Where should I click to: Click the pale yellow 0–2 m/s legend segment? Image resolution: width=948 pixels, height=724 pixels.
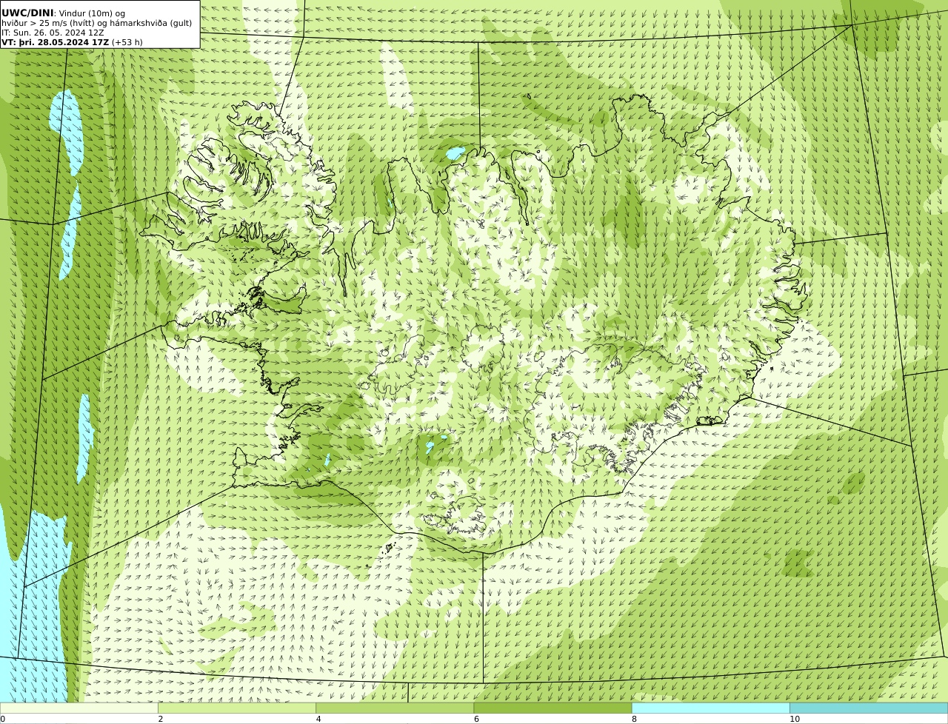click(79, 708)
